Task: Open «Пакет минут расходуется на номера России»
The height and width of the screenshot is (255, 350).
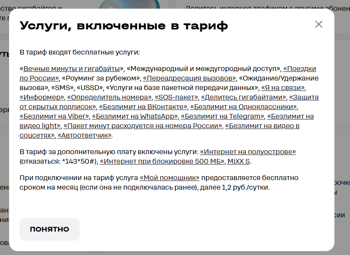Action: point(143,126)
